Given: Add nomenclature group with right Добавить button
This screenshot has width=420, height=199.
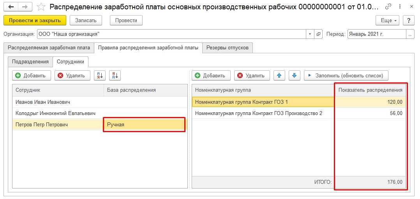Looking at the screenshot, I should [211, 75].
